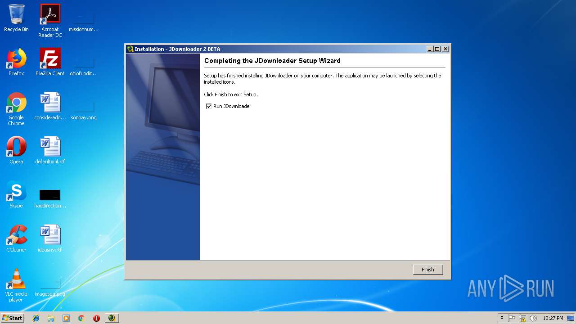This screenshot has height=324, width=576.
Task: Select the consideredd... Word document icon
Action: tap(50, 106)
